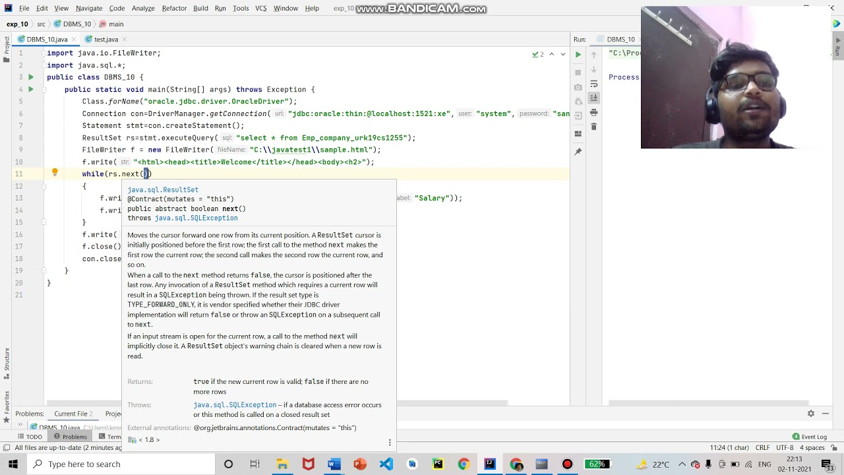Go to next highlighted problem arrow

562,54
